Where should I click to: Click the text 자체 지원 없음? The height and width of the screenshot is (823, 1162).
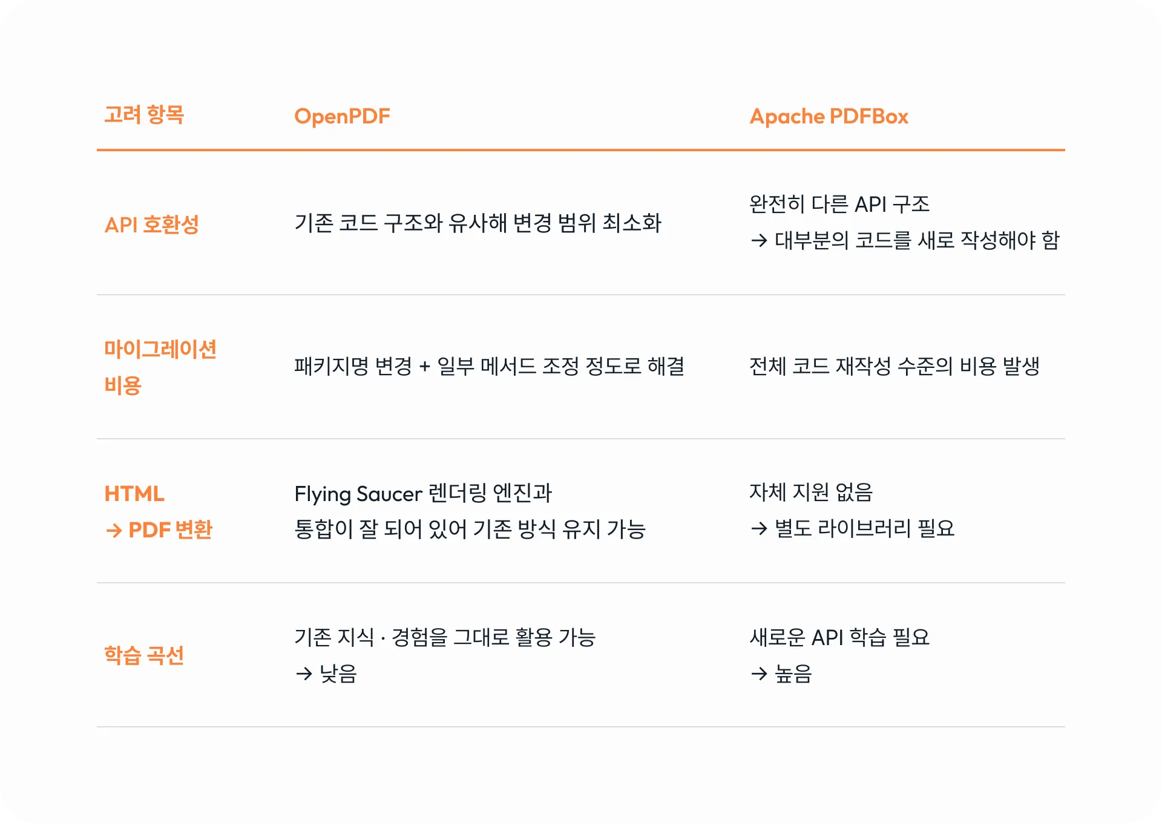(x=811, y=493)
